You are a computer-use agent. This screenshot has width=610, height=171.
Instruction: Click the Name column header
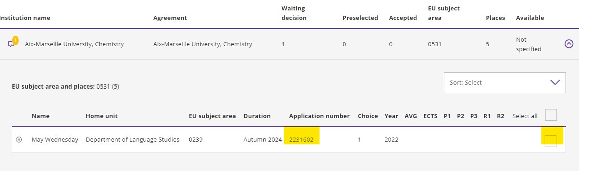(40, 116)
